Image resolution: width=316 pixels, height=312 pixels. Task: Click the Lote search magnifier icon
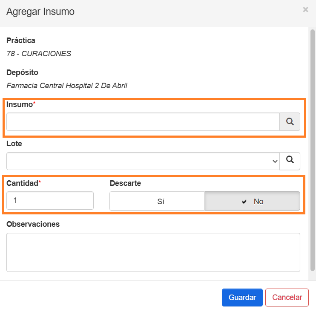coord(290,161)
